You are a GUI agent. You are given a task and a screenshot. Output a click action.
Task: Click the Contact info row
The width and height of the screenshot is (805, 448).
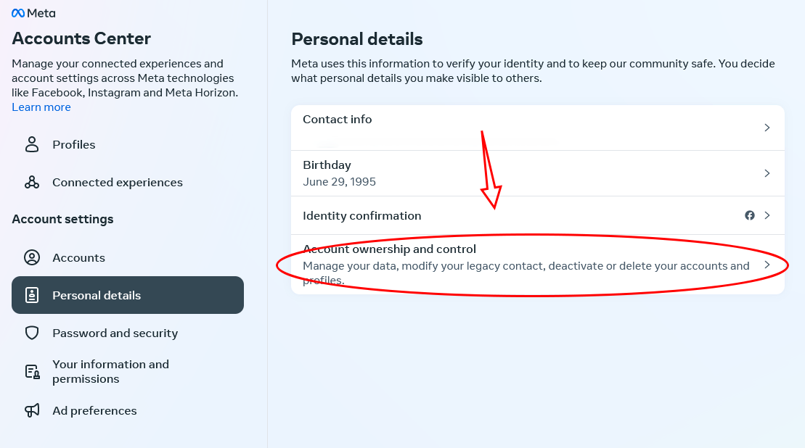click(x=508, y=128)
